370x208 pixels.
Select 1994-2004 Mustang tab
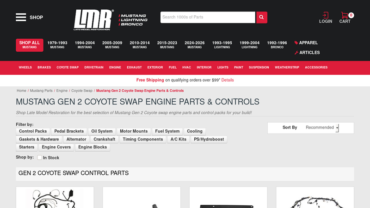coord(85,45)
